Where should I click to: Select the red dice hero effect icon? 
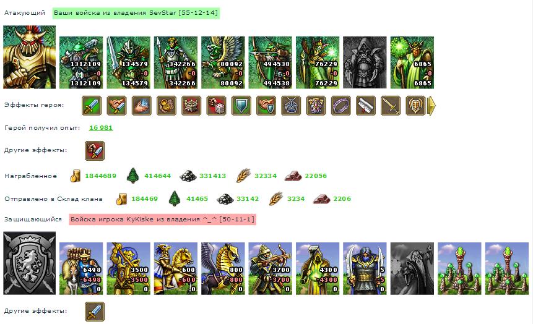pyautogui.click(x=216, y=106)
